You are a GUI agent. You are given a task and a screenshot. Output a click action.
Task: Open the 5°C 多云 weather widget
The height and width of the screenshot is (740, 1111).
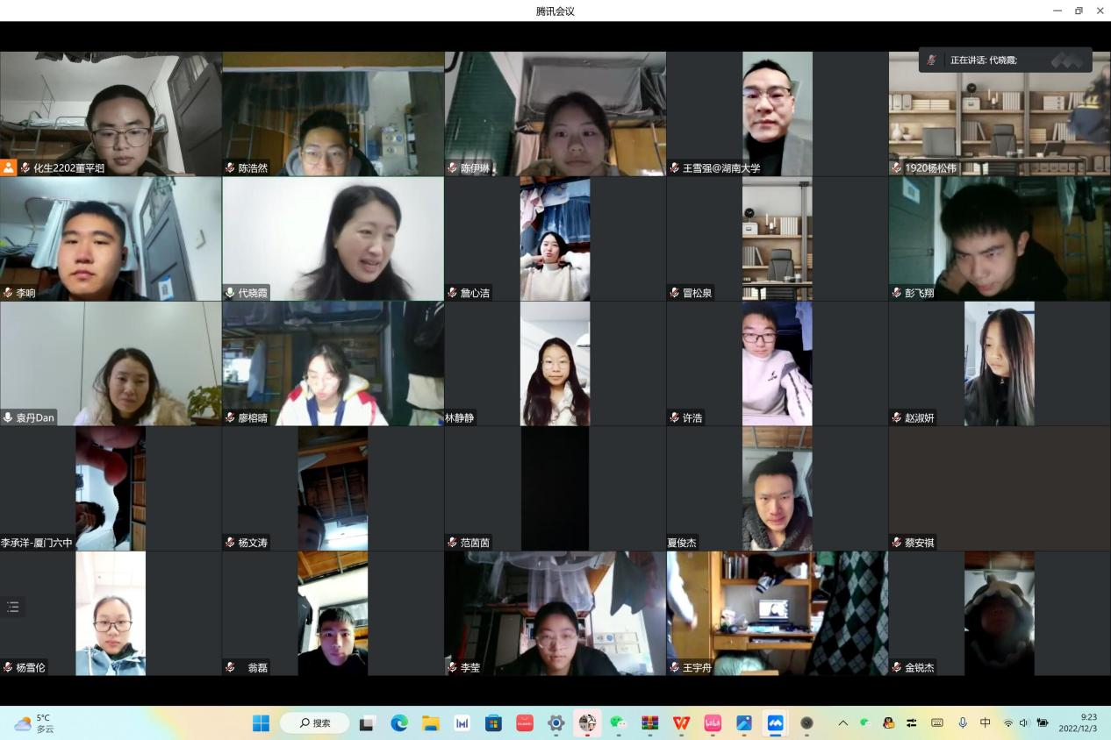[x=35, y=723]
